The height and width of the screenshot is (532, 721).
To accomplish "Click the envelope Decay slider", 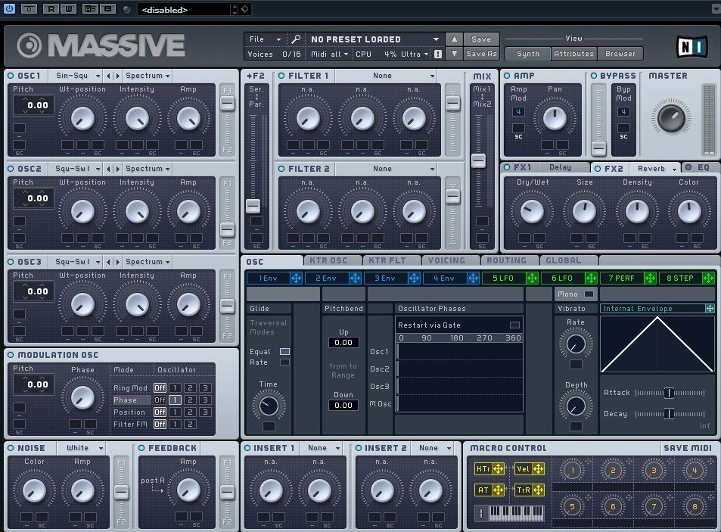I will point(669,414).
